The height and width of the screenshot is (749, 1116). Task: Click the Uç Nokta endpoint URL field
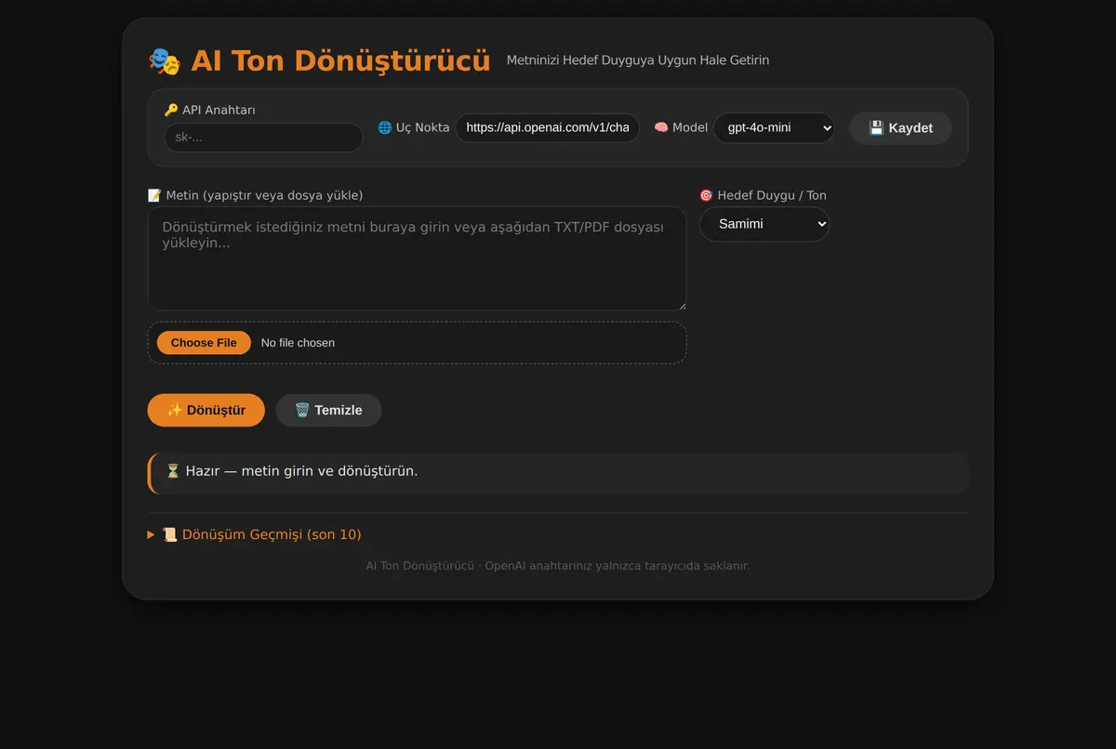(x=548, y=127)
